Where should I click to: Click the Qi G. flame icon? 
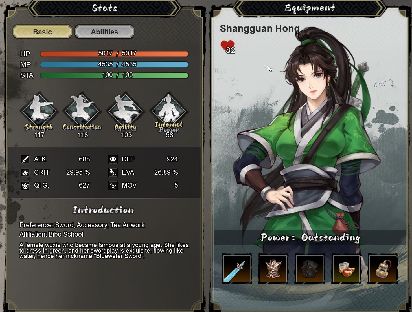pyautogui.click(x=25, y=186)
